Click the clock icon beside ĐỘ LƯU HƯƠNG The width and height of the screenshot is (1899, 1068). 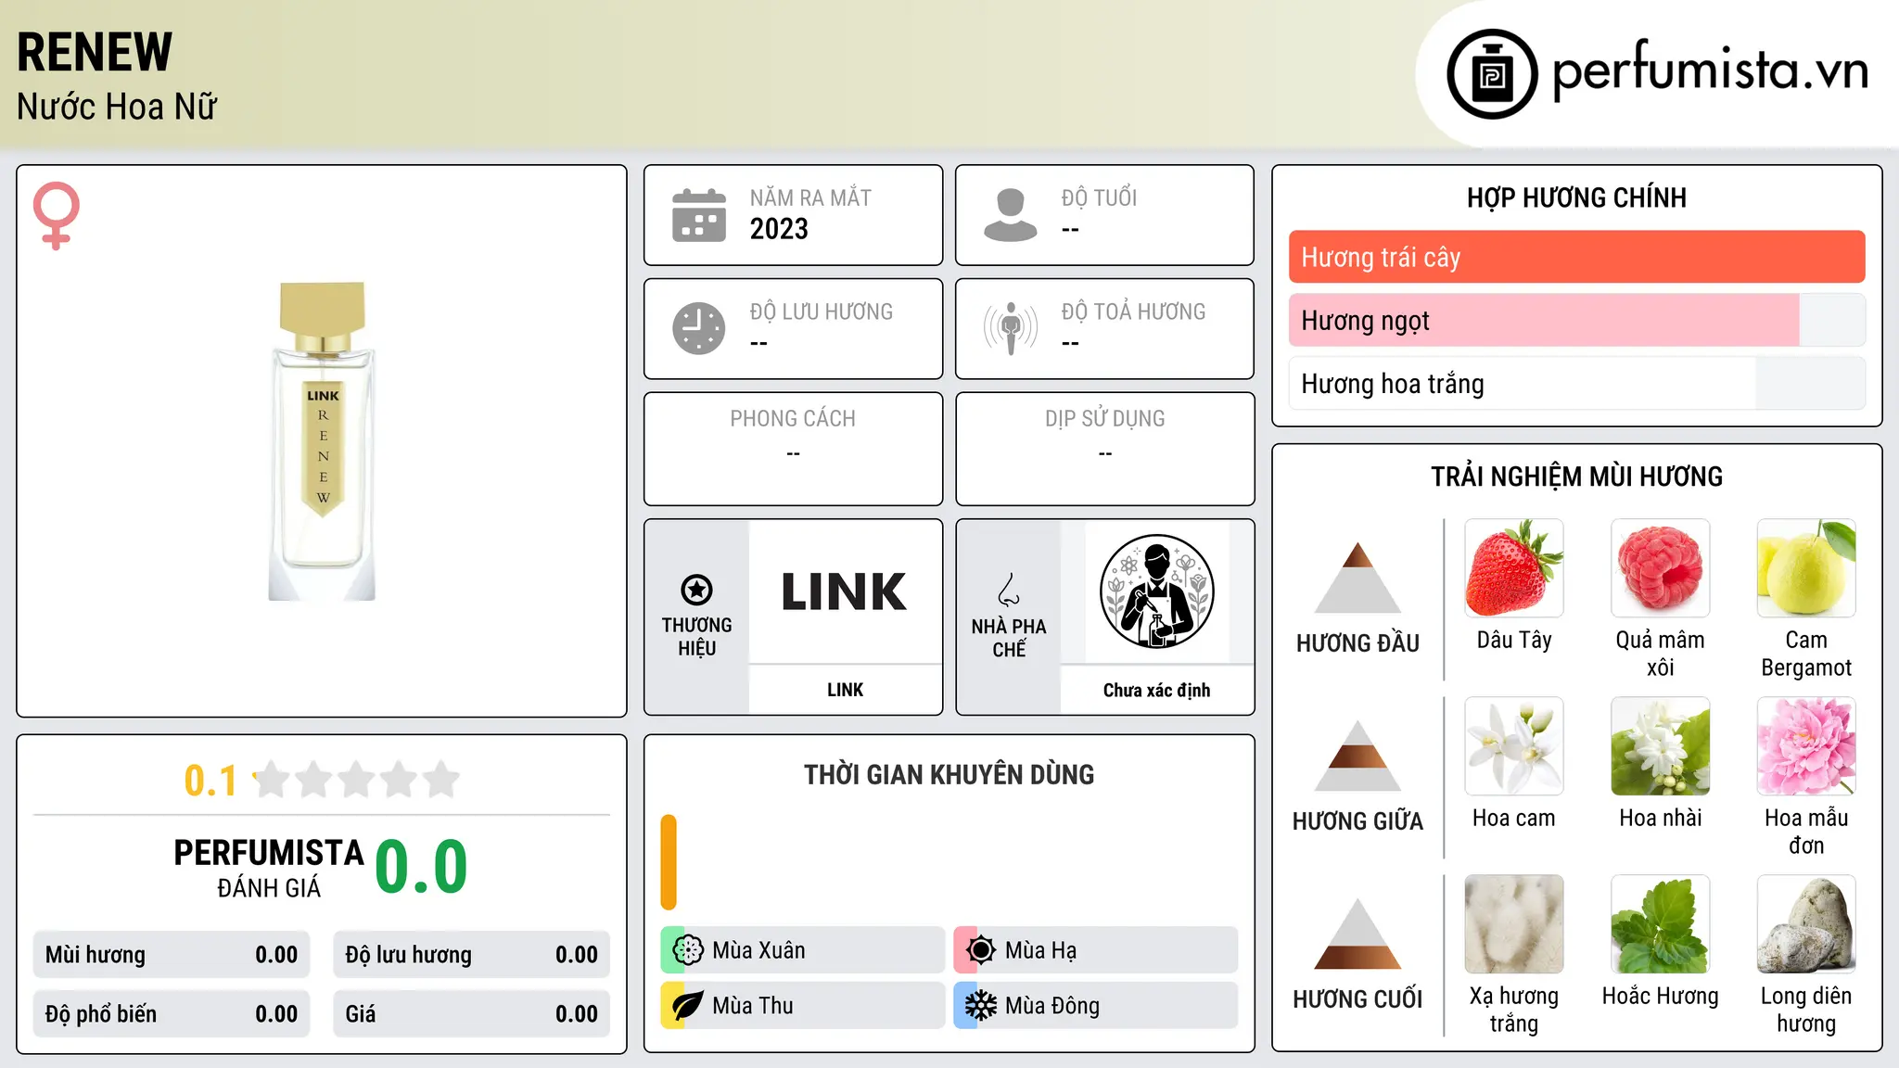tap(699, 328)
